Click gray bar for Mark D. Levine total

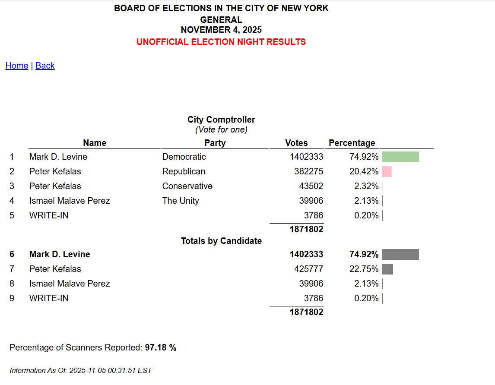(x=400, y=254)
